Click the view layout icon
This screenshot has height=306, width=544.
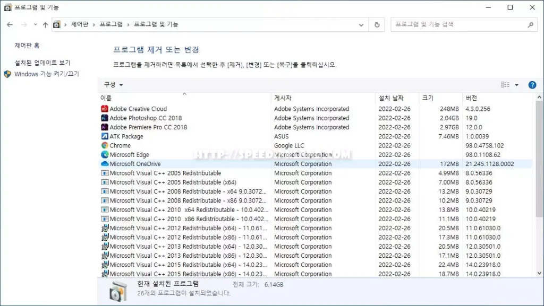(x=505, y=85)
